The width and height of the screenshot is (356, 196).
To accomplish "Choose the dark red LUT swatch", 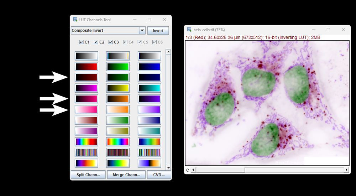I will [87, 77].
